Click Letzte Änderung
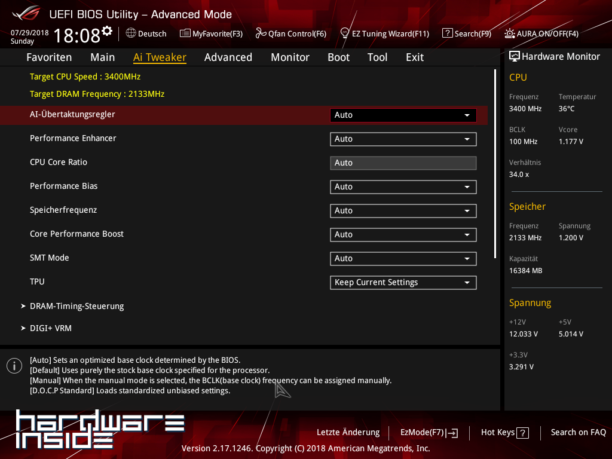Screen dimensions: 612x459 pos(348,433)
